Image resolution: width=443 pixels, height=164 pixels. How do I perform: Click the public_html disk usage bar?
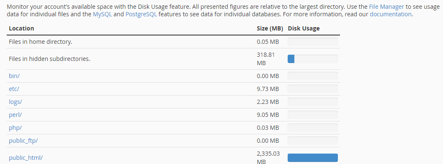312,158
